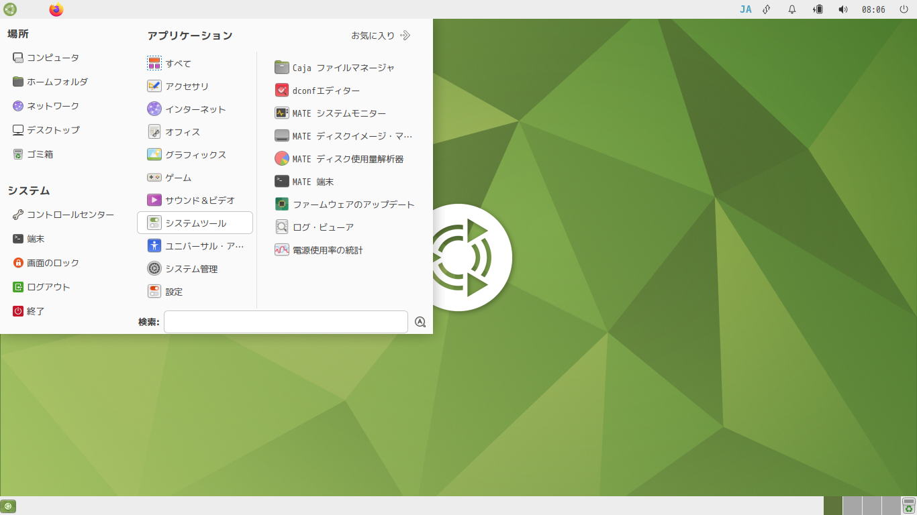Switch to お気に入り view
This screenshot has height=515, width=917.
pos(381,36)
